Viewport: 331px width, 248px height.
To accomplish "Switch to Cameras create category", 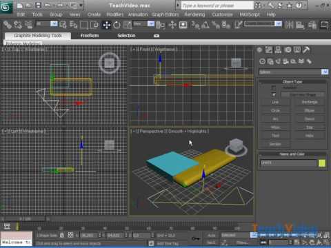I will (285, 61).
